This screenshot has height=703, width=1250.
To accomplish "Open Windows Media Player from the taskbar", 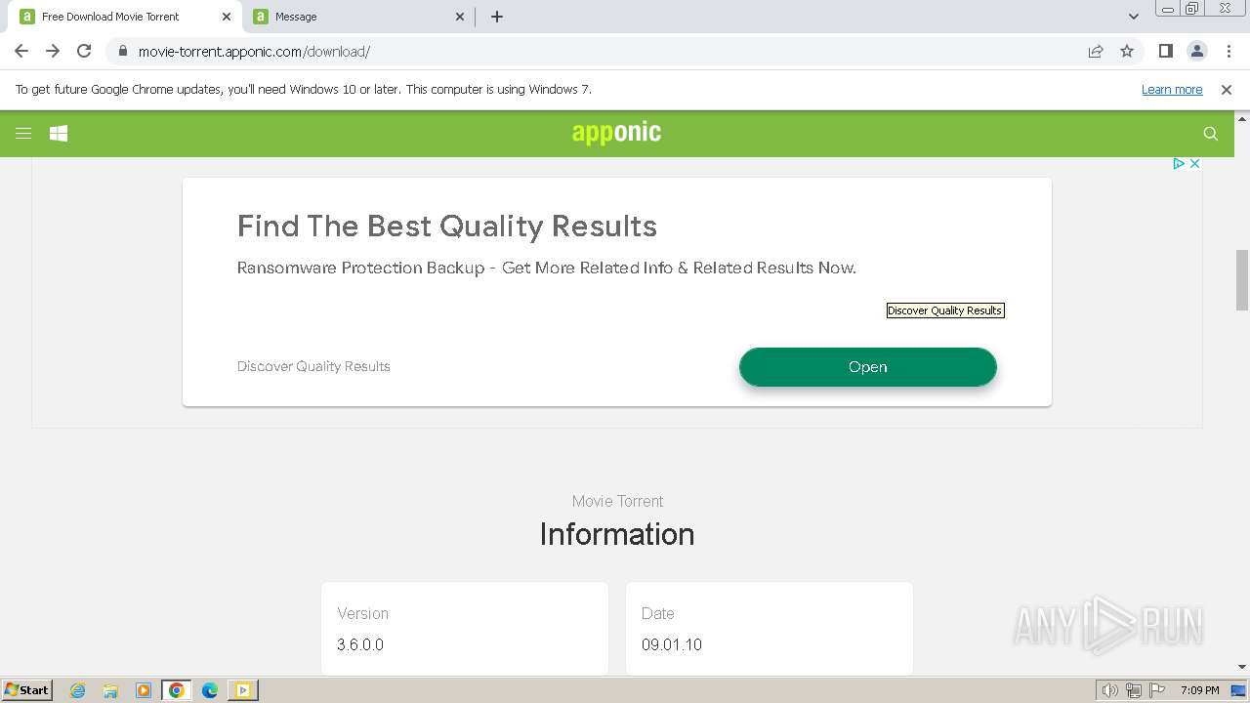I will [x=144, y=690].
